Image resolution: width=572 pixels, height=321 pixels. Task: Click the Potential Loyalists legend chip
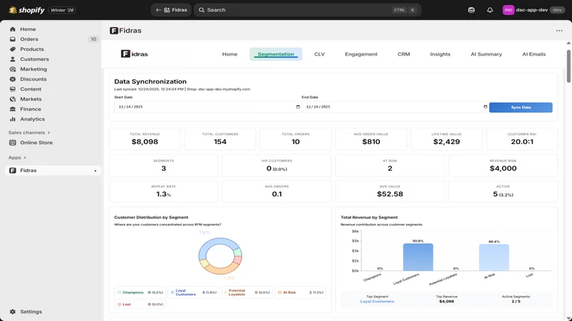click(x=247, y=292)
